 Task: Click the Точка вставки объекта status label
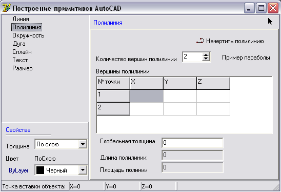pos(34,186)
